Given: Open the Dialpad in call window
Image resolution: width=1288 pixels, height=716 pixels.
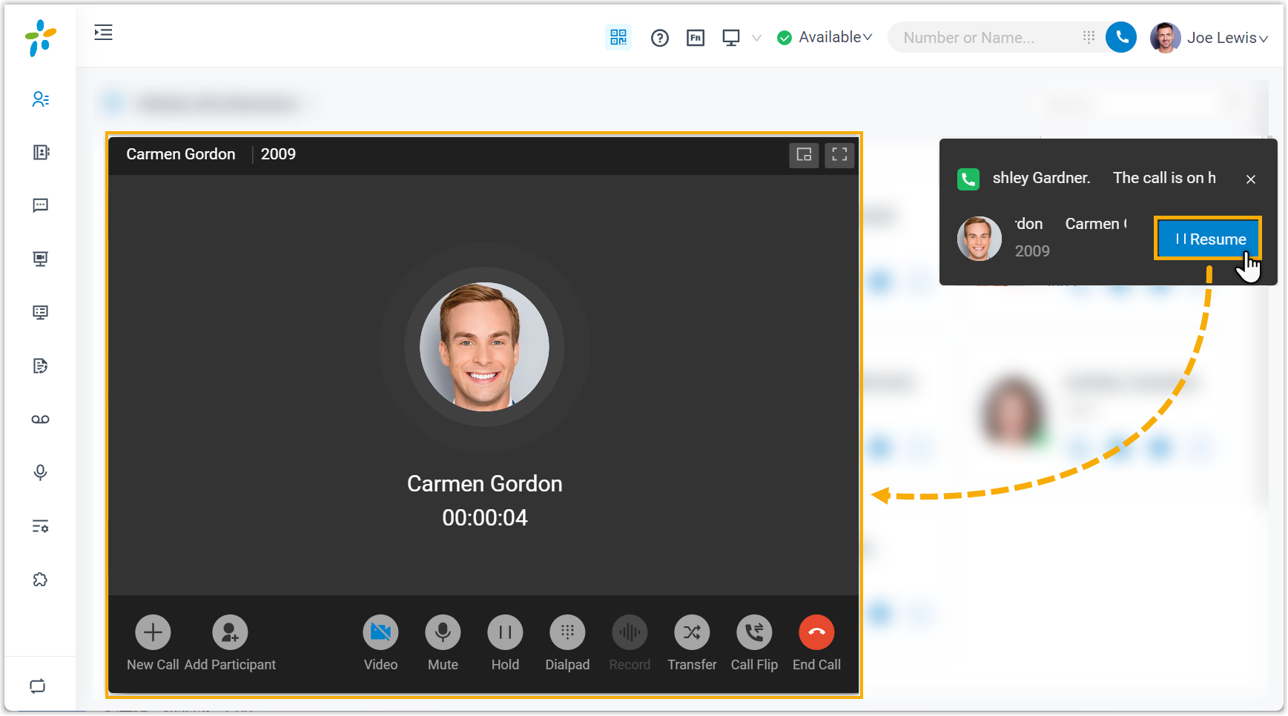Looking at the screenshot, I should [x=567, y=632].
